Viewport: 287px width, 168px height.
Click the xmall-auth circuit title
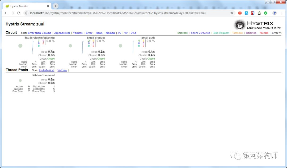click(148, 38)
